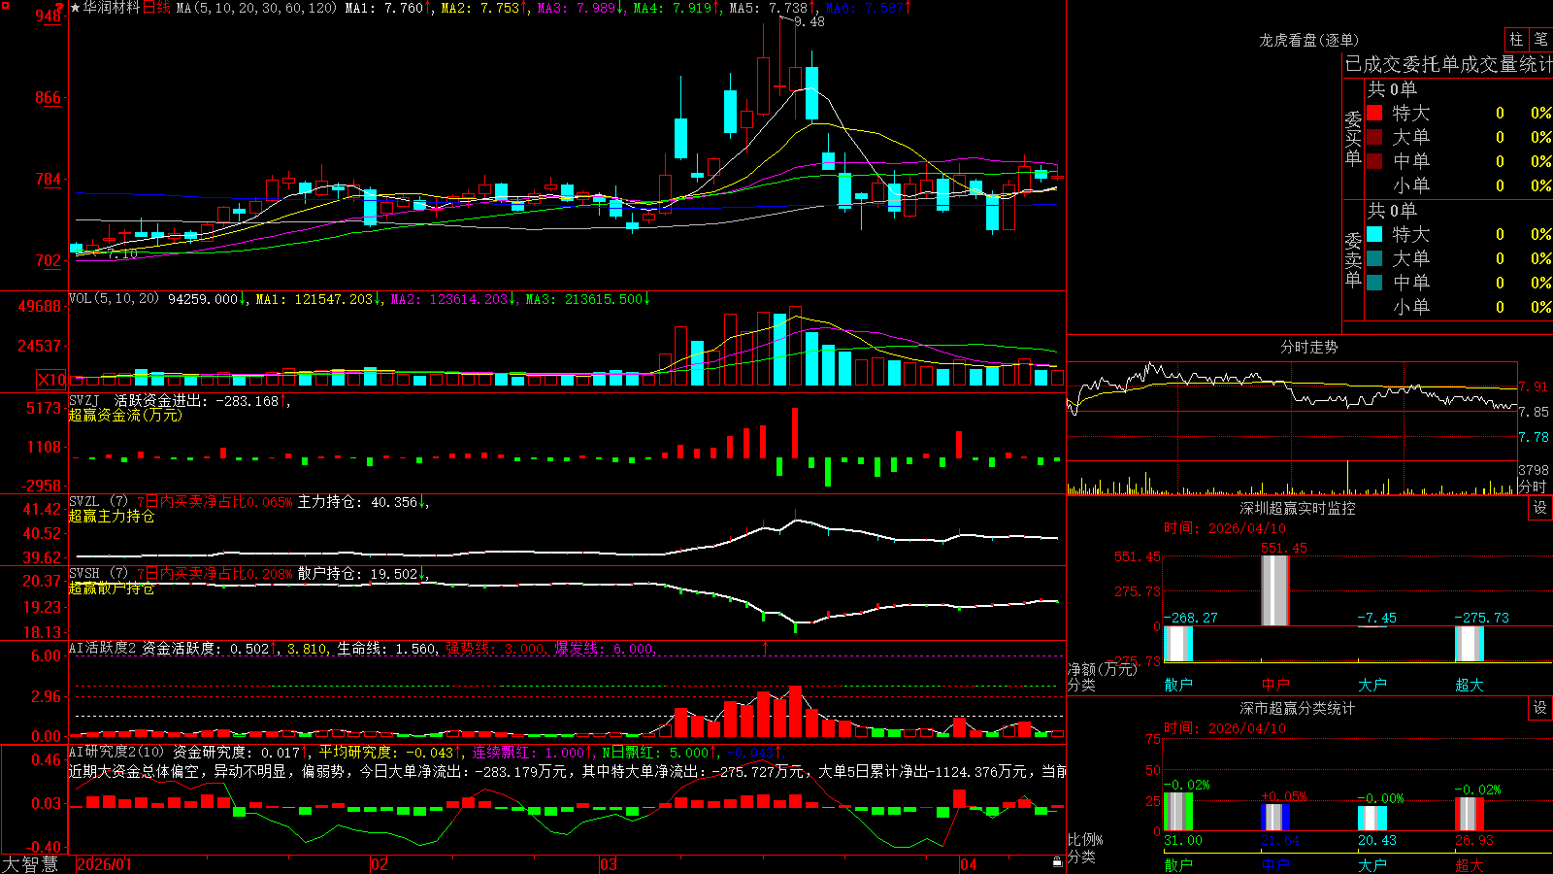The image size is (1553, 874).
Task: Click the 7.10 low price label
Action: tap(122, 253)
